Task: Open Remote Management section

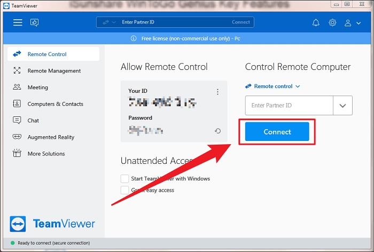Action: click(53, 71)
